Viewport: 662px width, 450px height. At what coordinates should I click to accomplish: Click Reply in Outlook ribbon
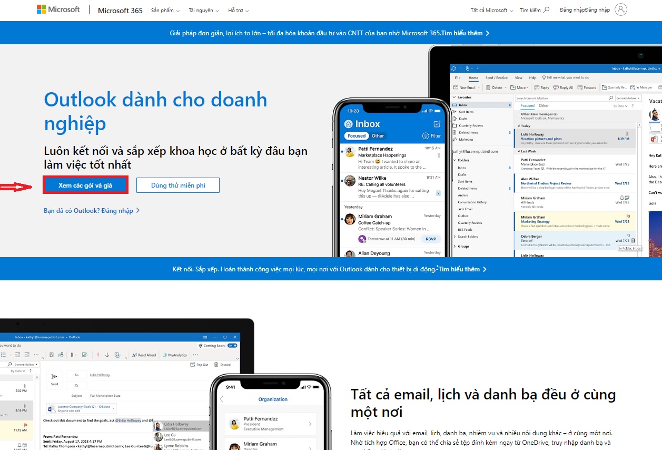pos(542,87)
